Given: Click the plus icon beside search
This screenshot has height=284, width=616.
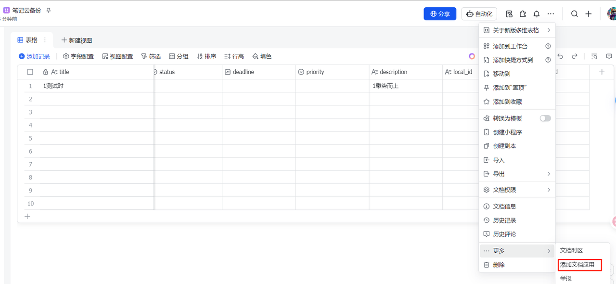Looking at the screenshot, I should (x=589, y=14).
